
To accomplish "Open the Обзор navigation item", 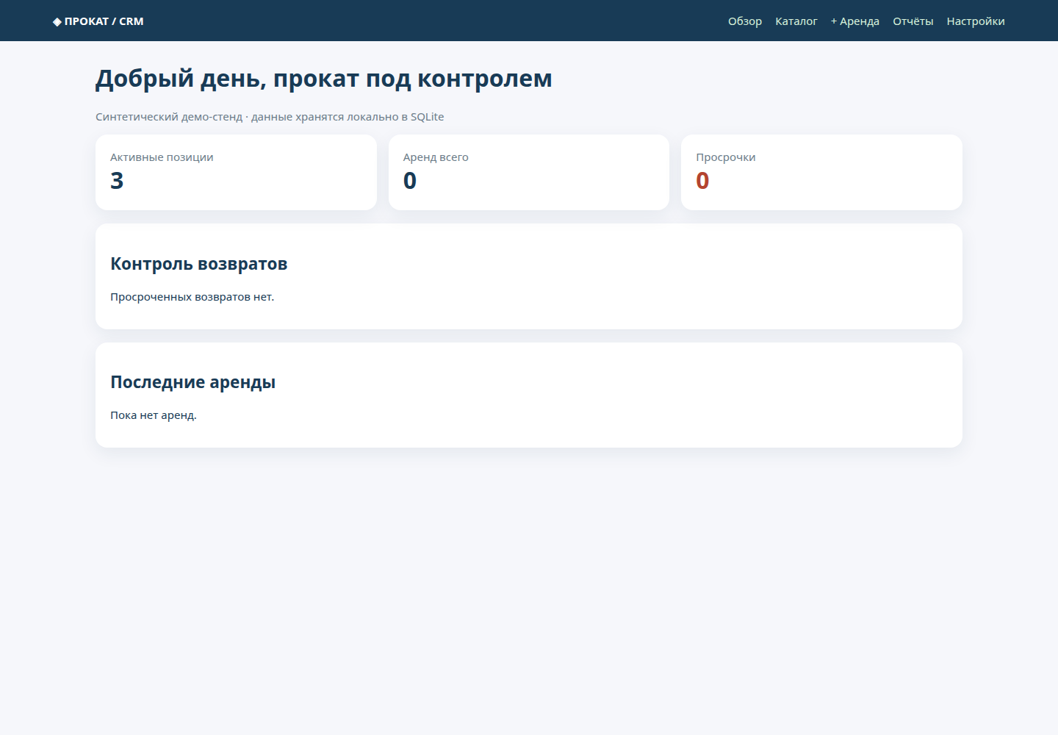I will tap(745, 21).
